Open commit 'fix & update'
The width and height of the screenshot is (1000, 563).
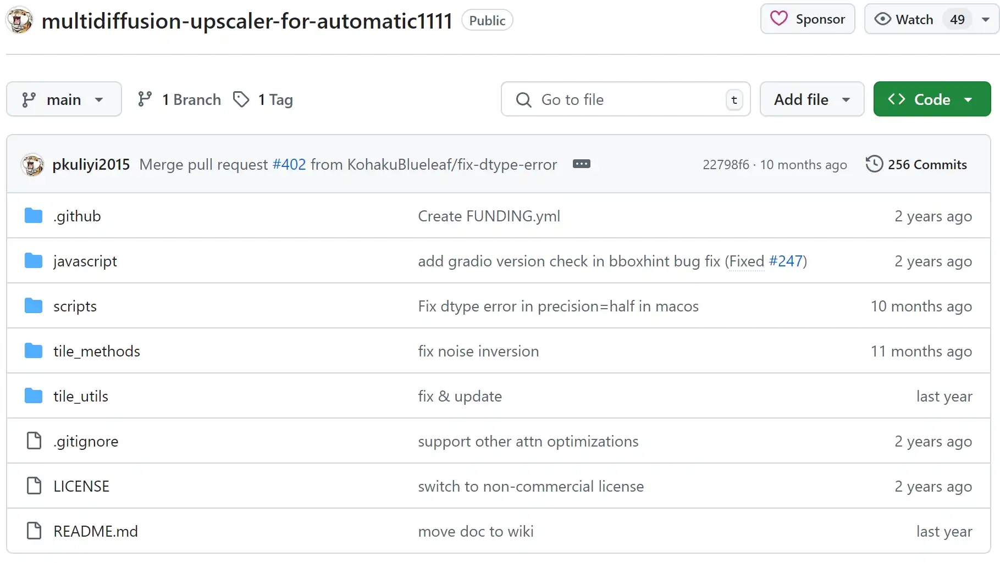click(460, 396)
